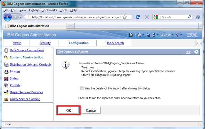The image size is (210, 129).
Task: Open the Styles link
Action: [14, 79]
